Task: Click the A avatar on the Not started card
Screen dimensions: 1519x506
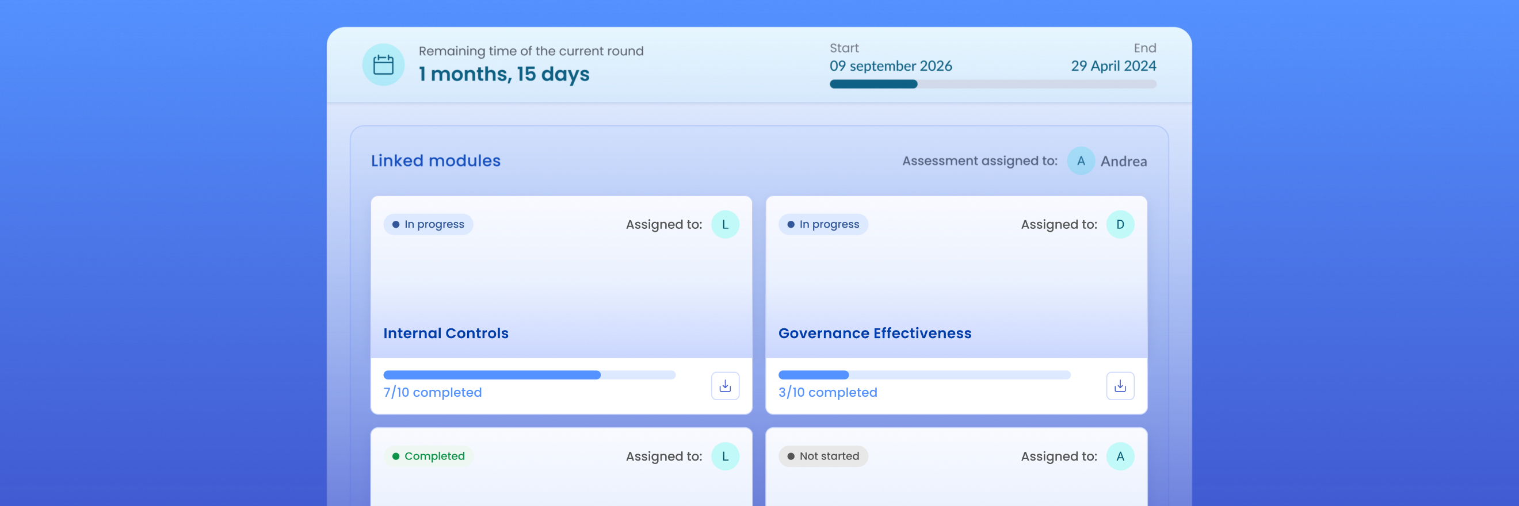Action: click(x=1120, y=456)
